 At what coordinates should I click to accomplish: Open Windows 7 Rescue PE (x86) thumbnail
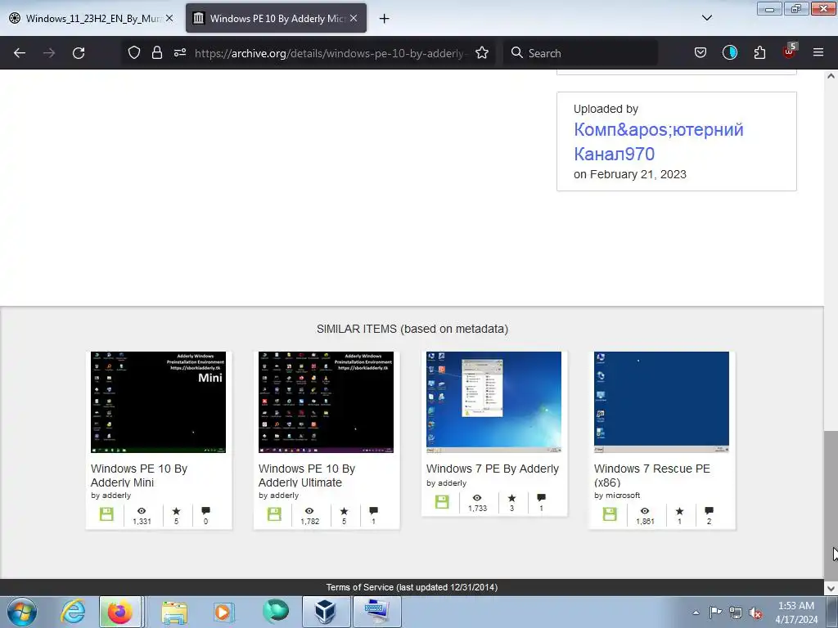tap(661, 402)
